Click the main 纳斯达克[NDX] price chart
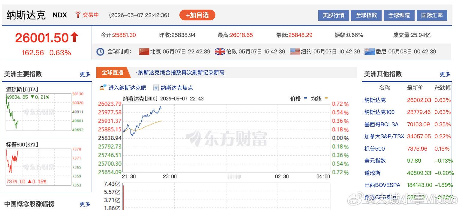 (226, 138)
